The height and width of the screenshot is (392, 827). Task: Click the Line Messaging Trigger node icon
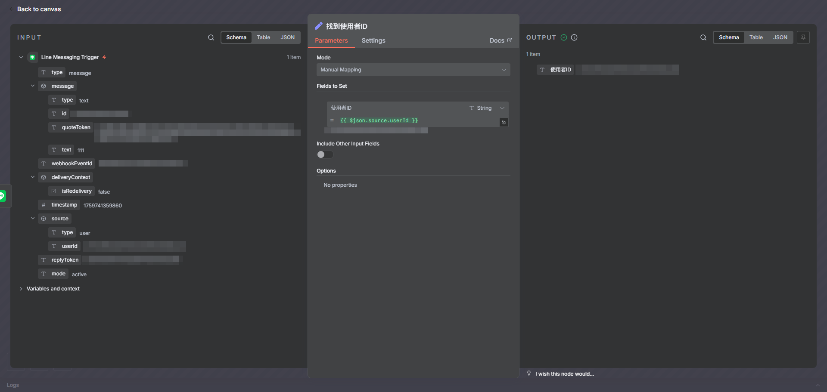coord(32,57)
